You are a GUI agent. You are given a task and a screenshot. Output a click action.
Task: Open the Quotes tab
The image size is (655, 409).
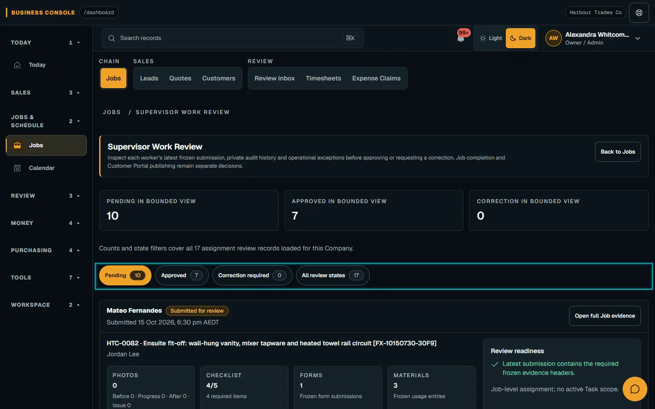180,78
